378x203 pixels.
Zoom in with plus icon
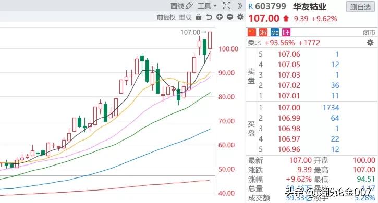point(220,17)
